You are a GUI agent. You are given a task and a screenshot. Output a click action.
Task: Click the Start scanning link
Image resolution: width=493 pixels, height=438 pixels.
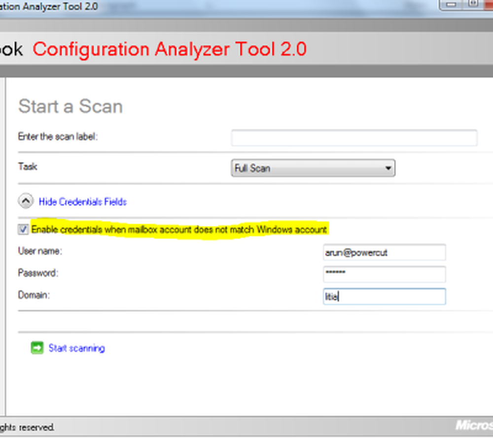pyautogui.click(x=77, y=348)
